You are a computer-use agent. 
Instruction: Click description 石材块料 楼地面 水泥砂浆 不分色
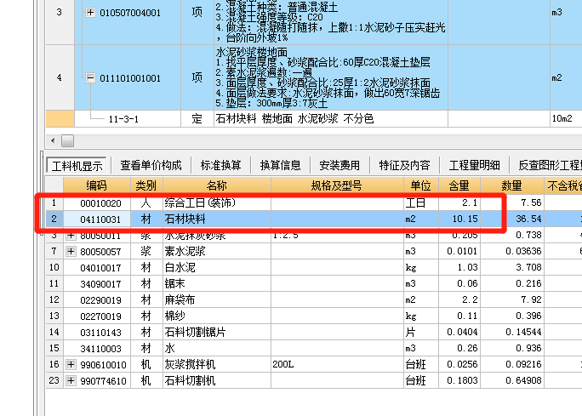click(x=294, y=119)
